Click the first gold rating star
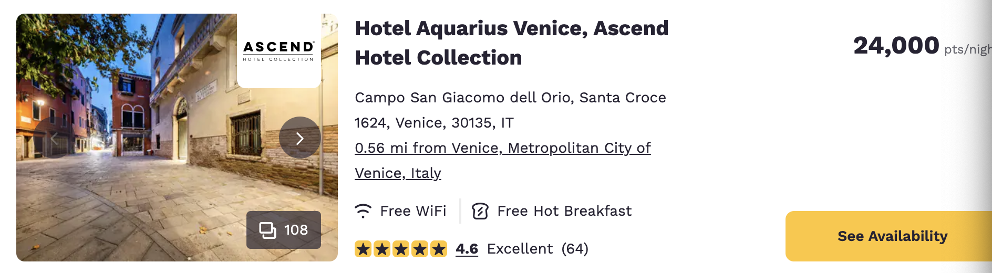Image resolution: width=992 pixels, height=273 pixels. click(363, 249)
